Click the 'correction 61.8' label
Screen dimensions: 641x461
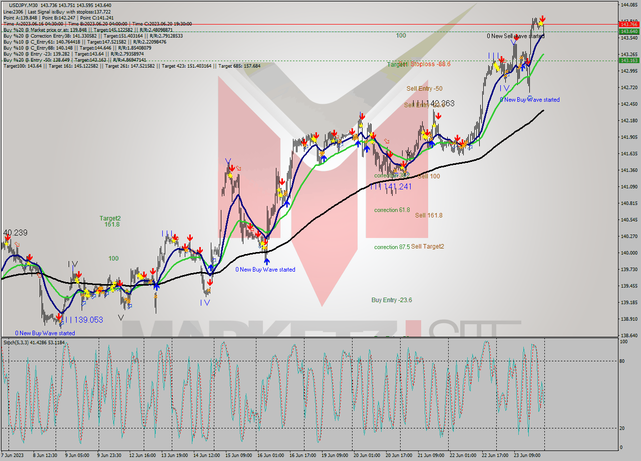(392, 210)
